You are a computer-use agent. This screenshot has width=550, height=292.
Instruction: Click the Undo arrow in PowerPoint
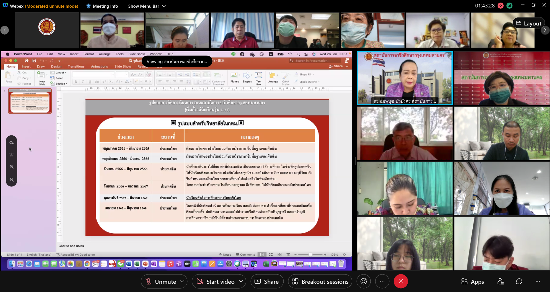pos(42,60)
